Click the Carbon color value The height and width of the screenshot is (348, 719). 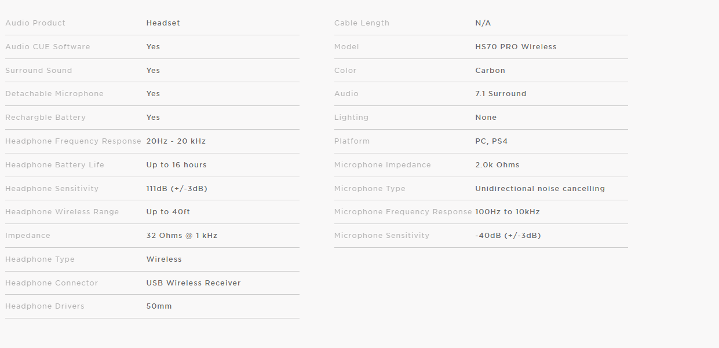490,71
